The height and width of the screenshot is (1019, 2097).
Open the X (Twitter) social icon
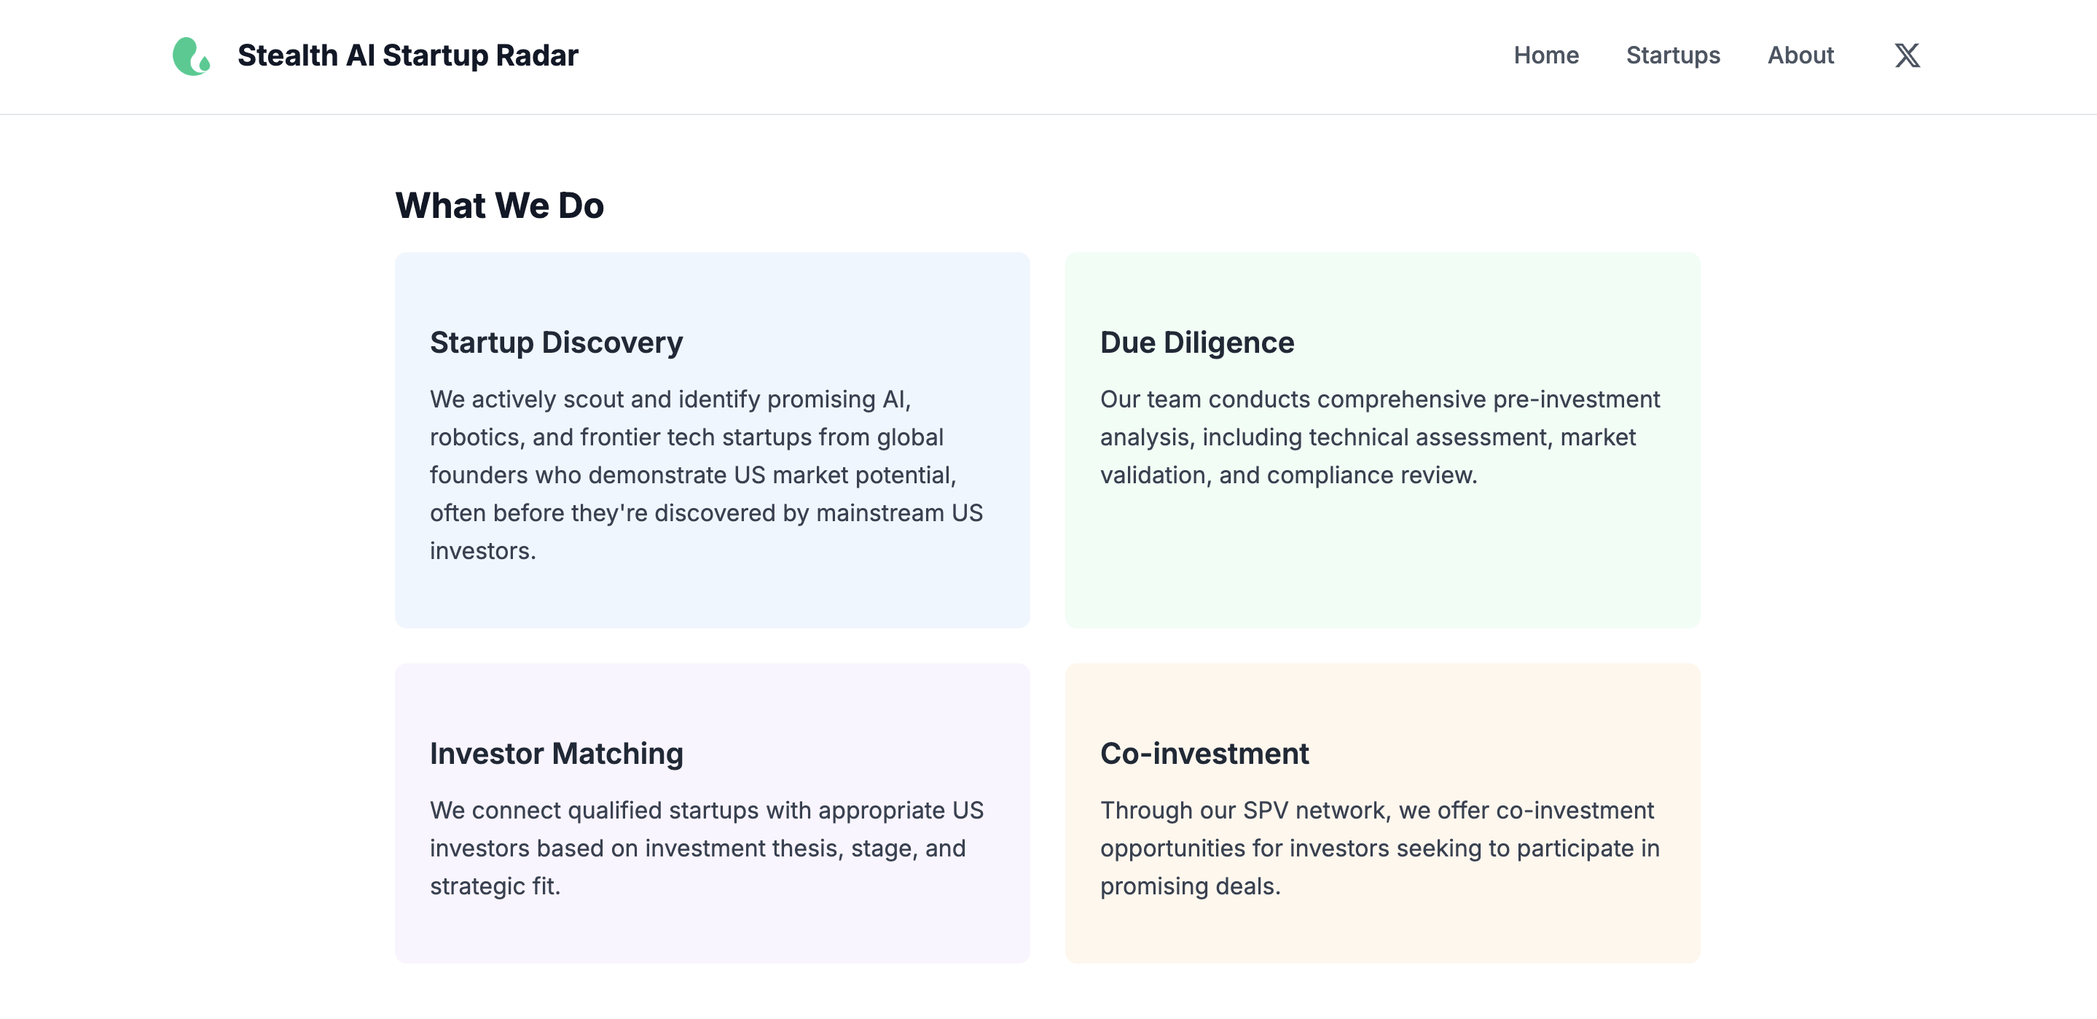pyautogui.click(x=1907, y=55)
